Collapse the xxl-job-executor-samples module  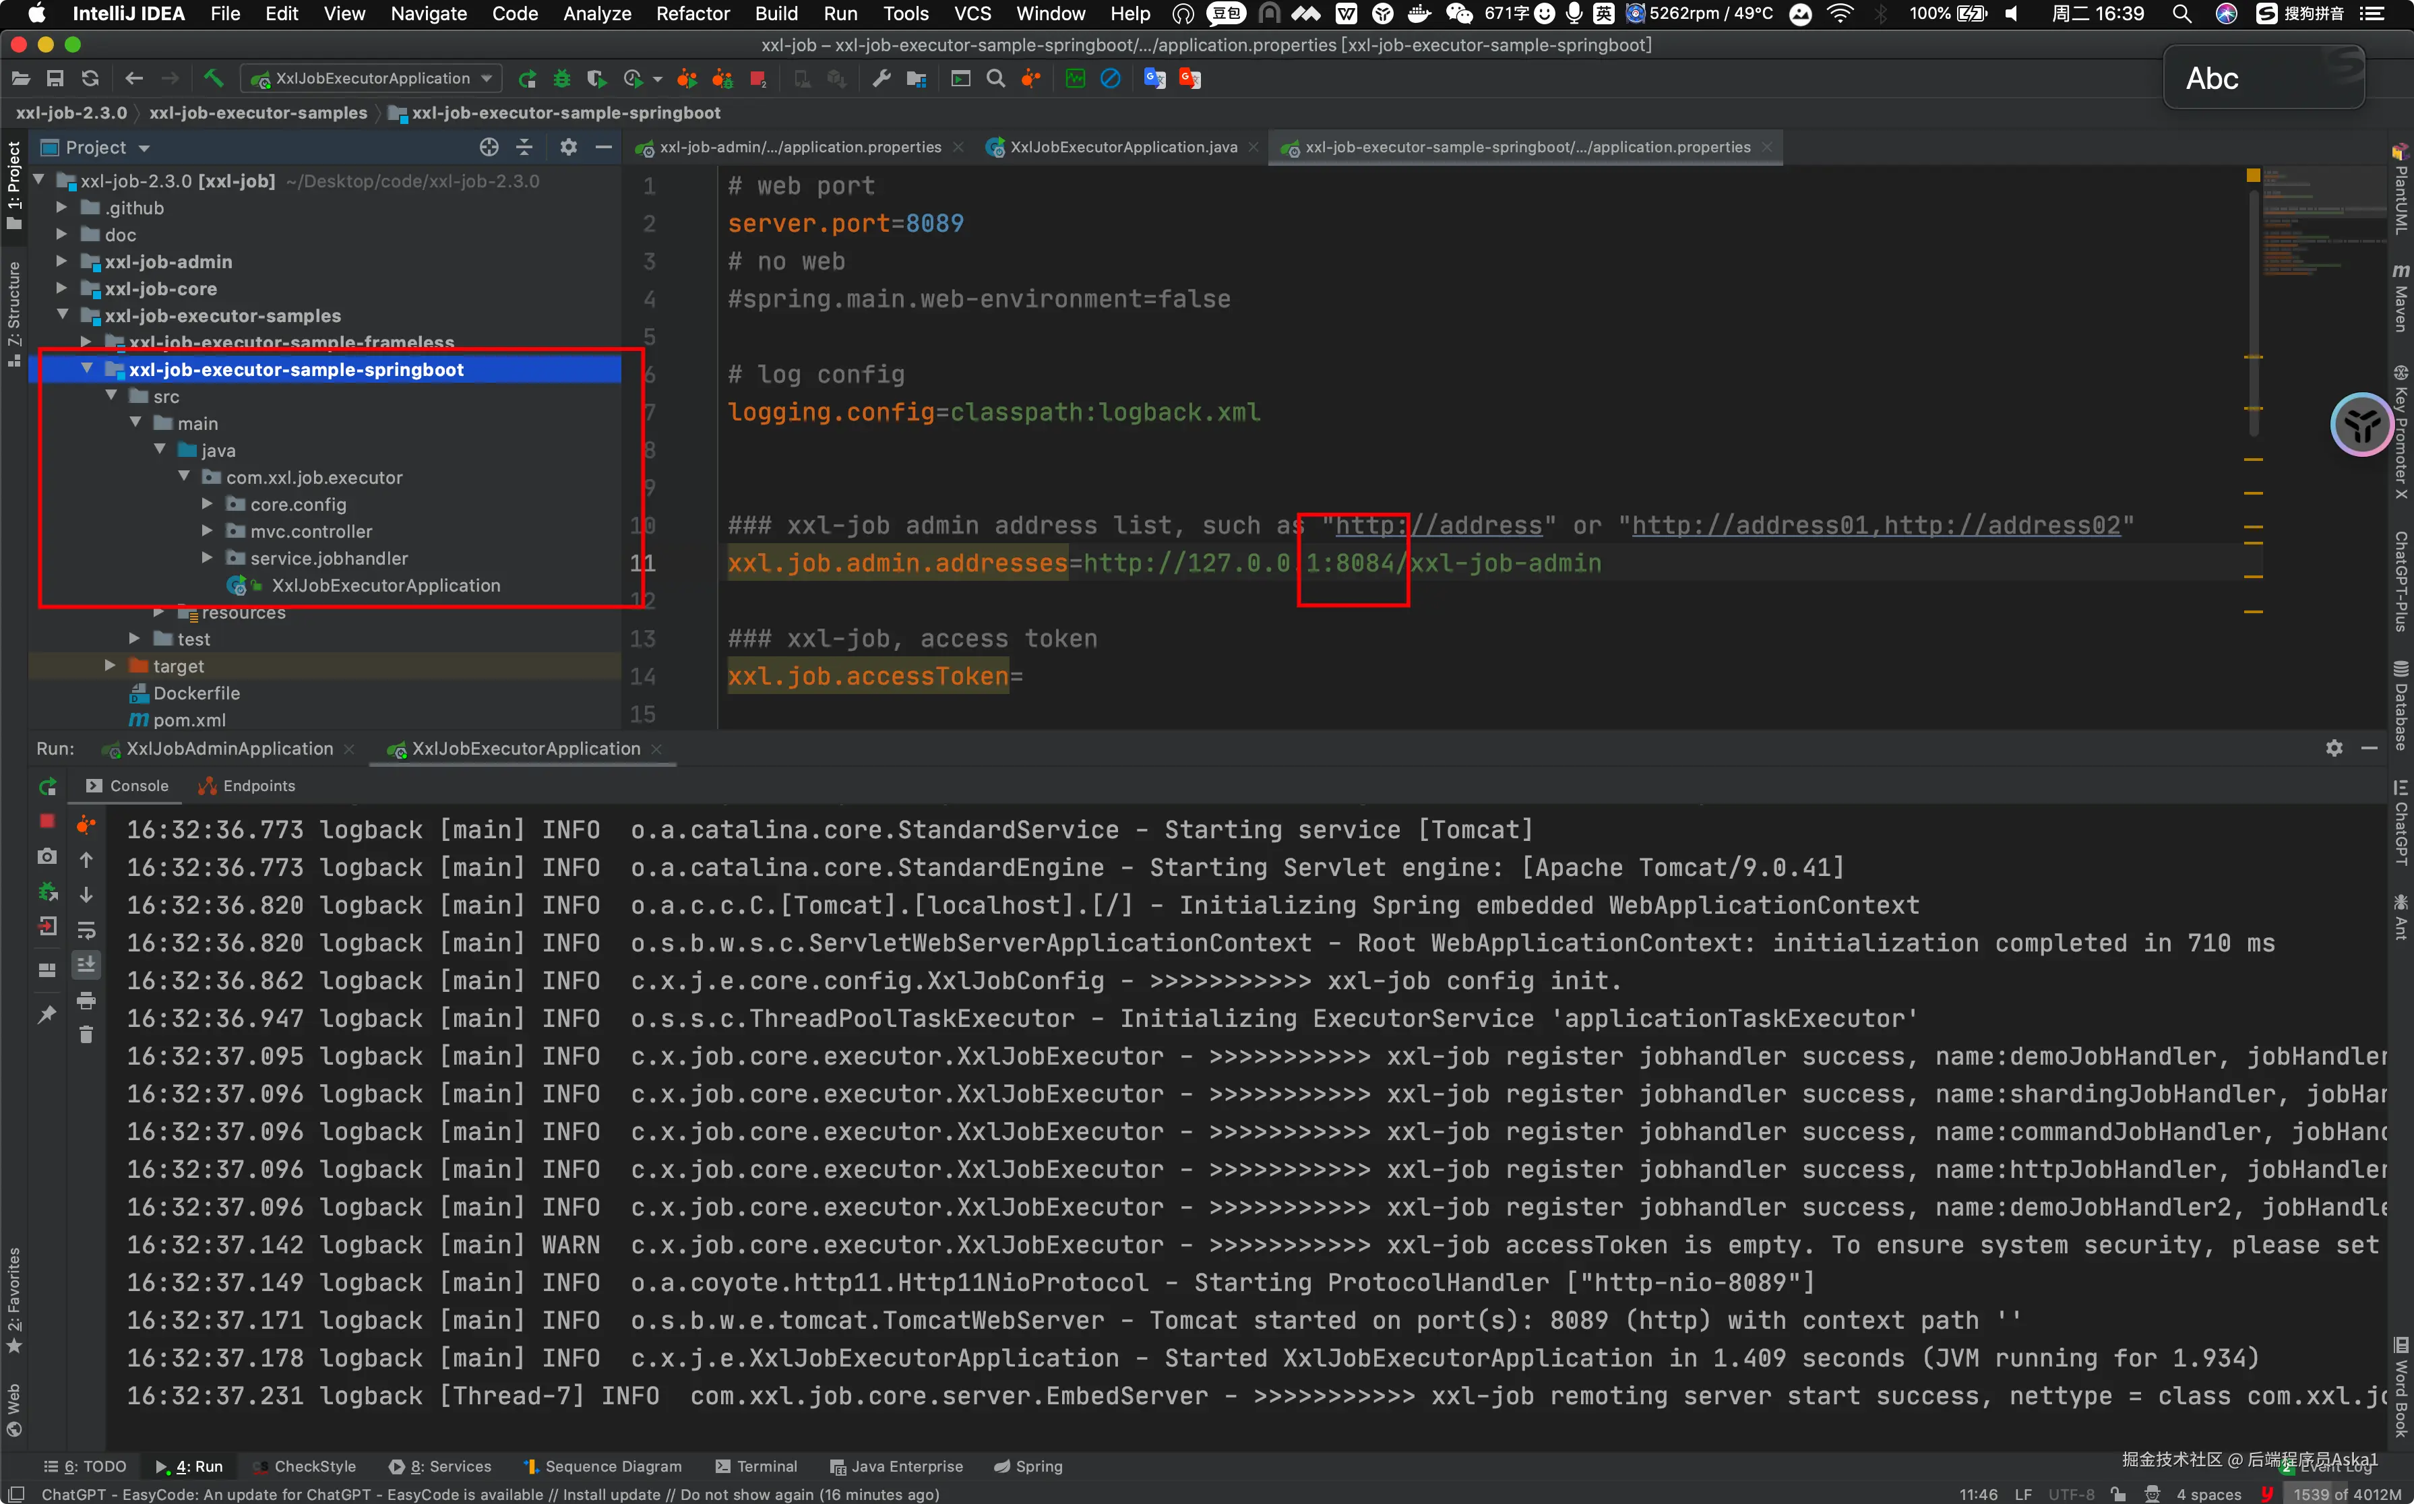point(62,314)
